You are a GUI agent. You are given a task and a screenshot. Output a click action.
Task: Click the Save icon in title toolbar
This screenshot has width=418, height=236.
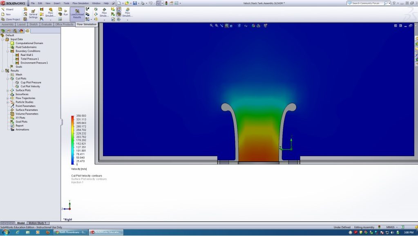[x=135, y=3]
